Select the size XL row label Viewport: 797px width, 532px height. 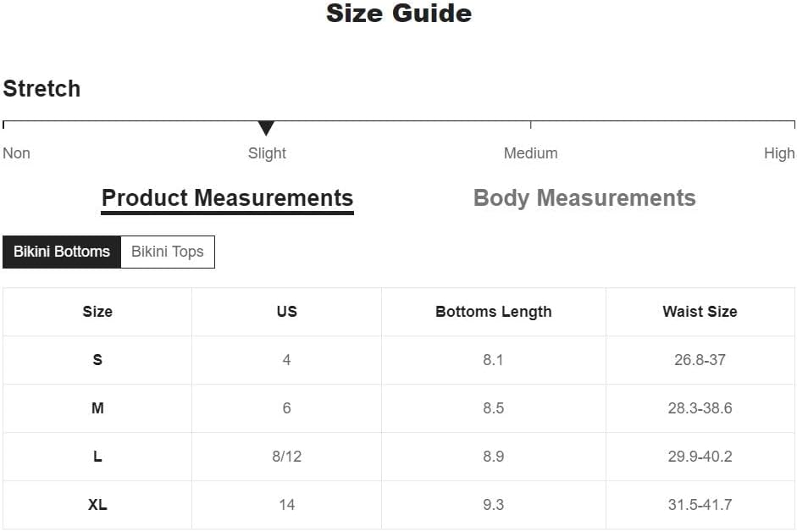click(97, 505)
